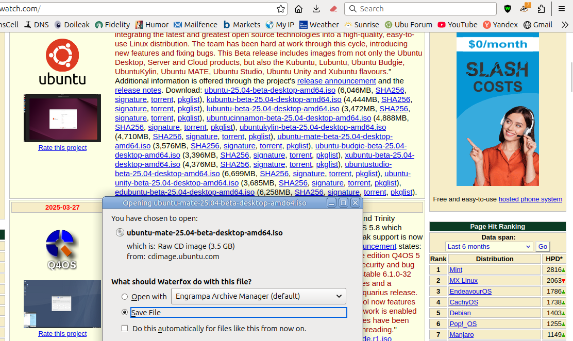Select the Open with radio button
Screen dimensions: 573x341
point(125,297)
